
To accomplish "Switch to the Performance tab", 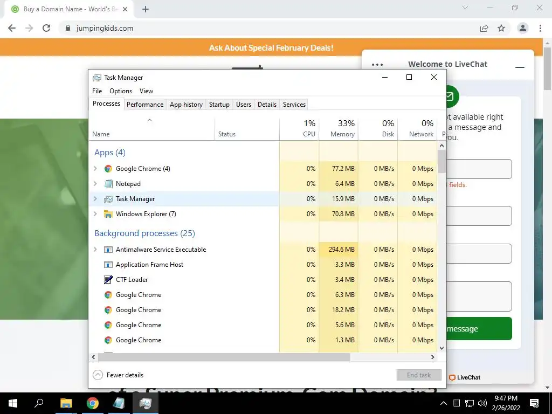I will click(x=145, y=105).
